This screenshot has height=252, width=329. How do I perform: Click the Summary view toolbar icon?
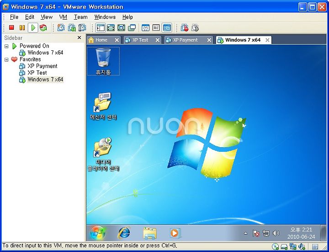point(146,27)
